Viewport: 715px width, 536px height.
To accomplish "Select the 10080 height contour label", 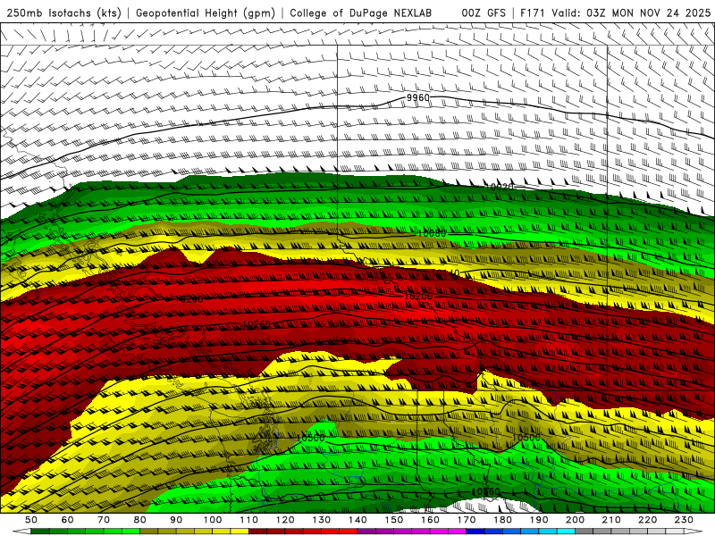I will [432, 234].
